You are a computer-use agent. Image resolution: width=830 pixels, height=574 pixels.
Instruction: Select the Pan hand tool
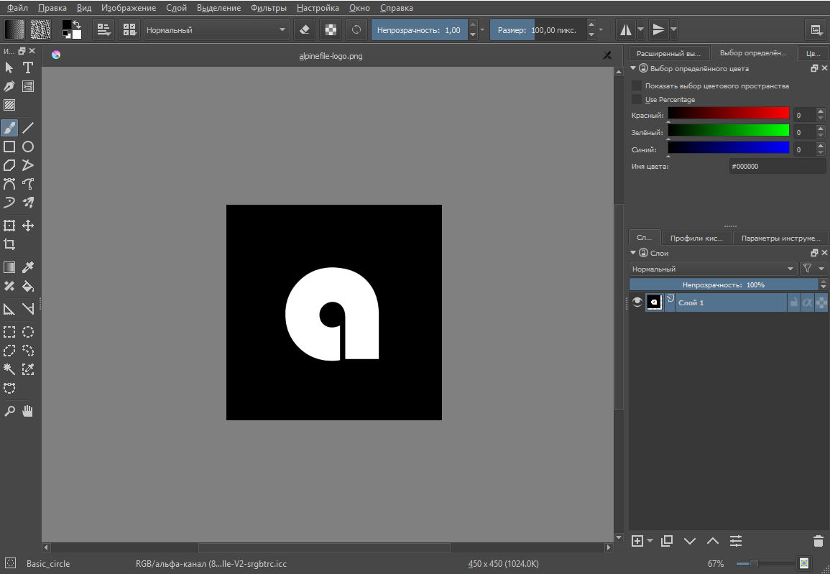(x=28, y=411)
